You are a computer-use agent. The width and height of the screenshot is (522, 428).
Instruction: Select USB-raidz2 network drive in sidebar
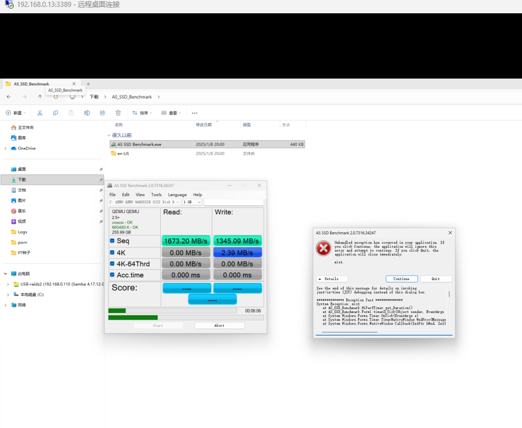(58, 284)
